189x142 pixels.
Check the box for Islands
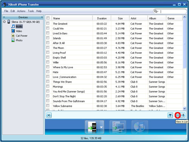click(48, 38)
